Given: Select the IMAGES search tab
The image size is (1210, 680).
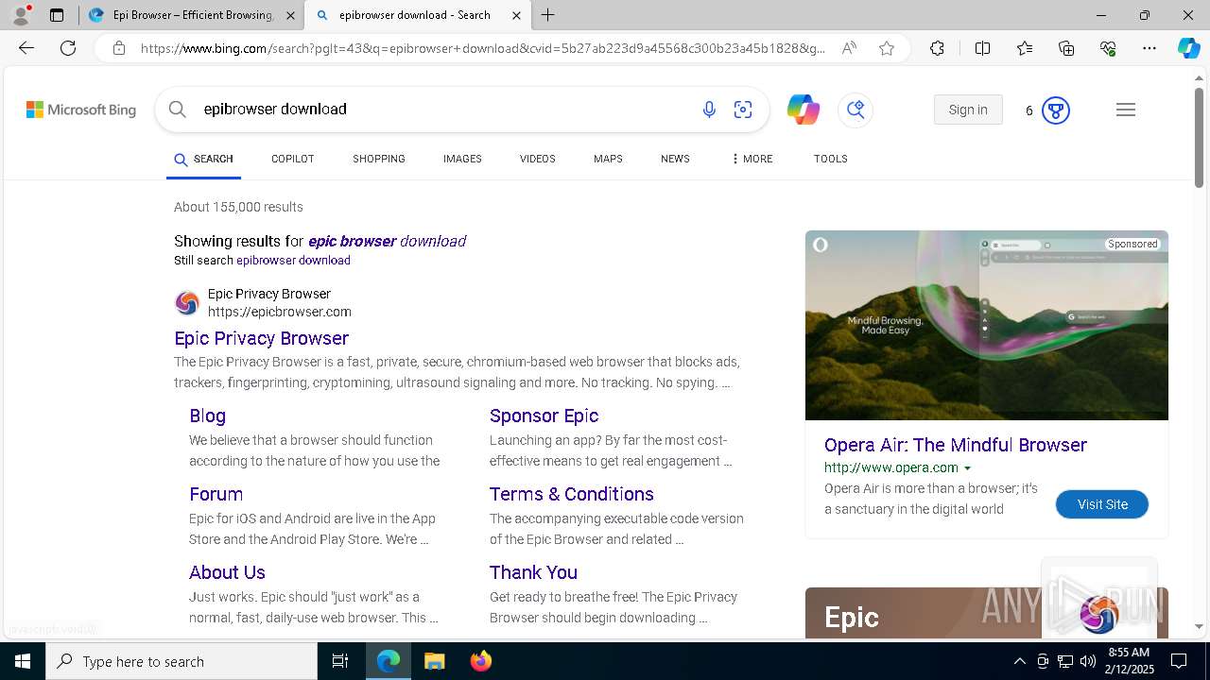Looking at the screenshot, I should point(462,159).
